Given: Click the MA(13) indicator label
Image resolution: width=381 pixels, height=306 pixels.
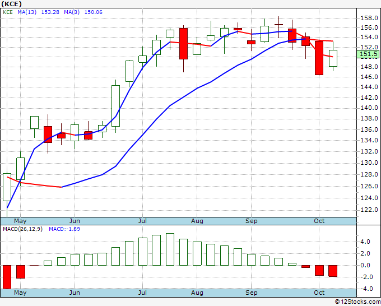Looking at the screenshot, I should (27, 12).
